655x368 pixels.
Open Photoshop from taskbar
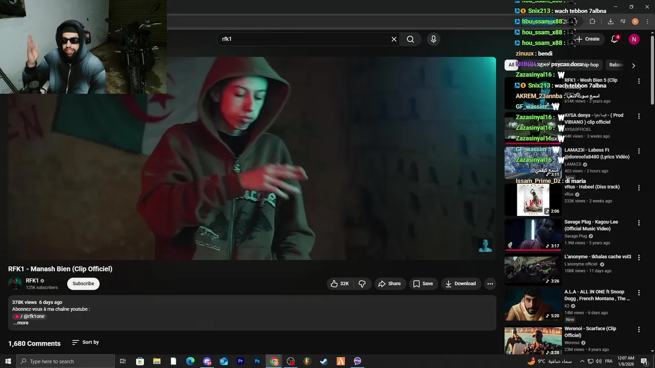click(x=257, y=361)
